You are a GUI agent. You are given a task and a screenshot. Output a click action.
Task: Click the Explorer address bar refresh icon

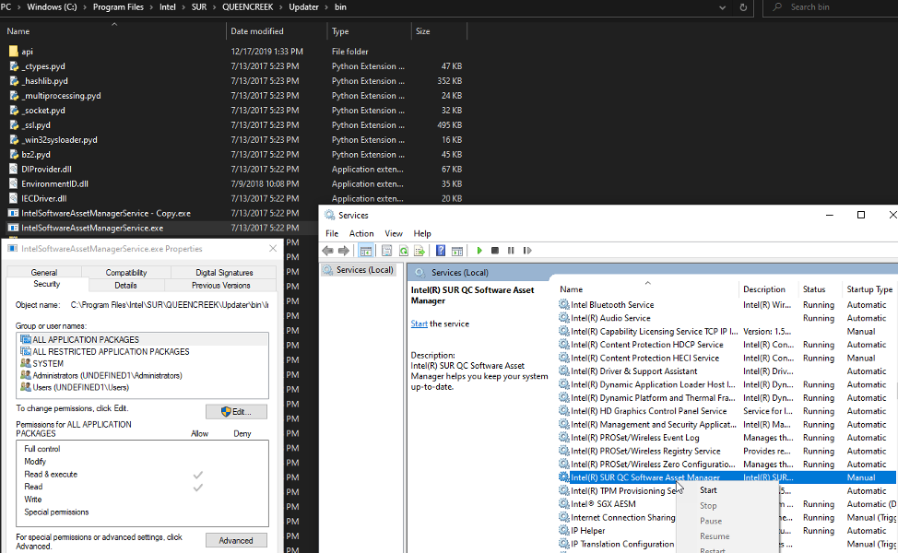coord(743,7)
